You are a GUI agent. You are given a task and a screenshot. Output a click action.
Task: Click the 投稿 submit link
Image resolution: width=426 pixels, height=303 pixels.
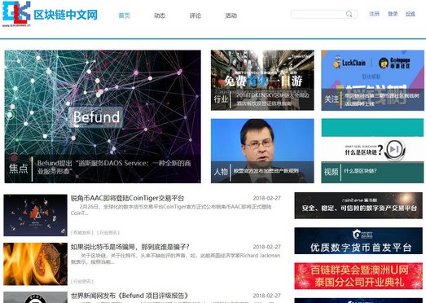[411, 14]
